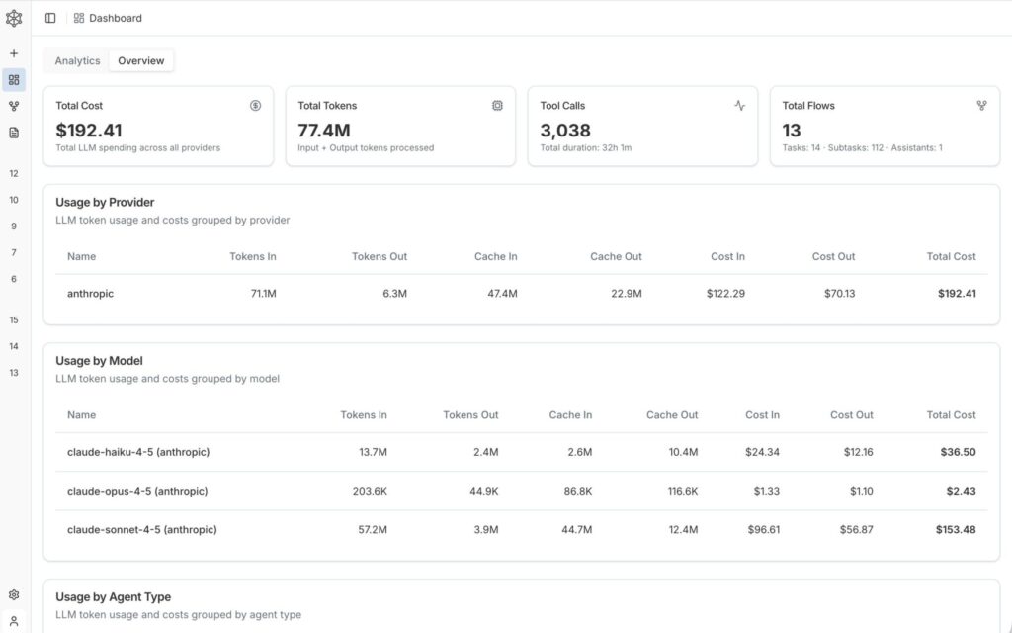Image resolution: width=1012 pixels, height=633 pixels.
Task: Toggle the sidebar panel icon beside Dashboard
Action: (x=50, y=18)
